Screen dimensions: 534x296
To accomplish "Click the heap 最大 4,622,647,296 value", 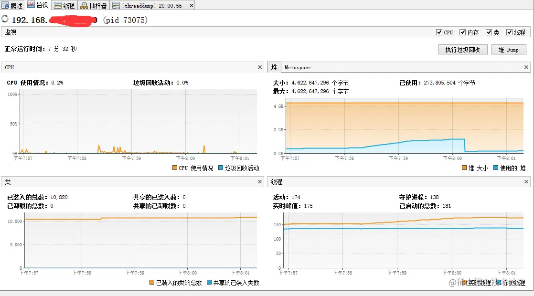I will 310,91.
